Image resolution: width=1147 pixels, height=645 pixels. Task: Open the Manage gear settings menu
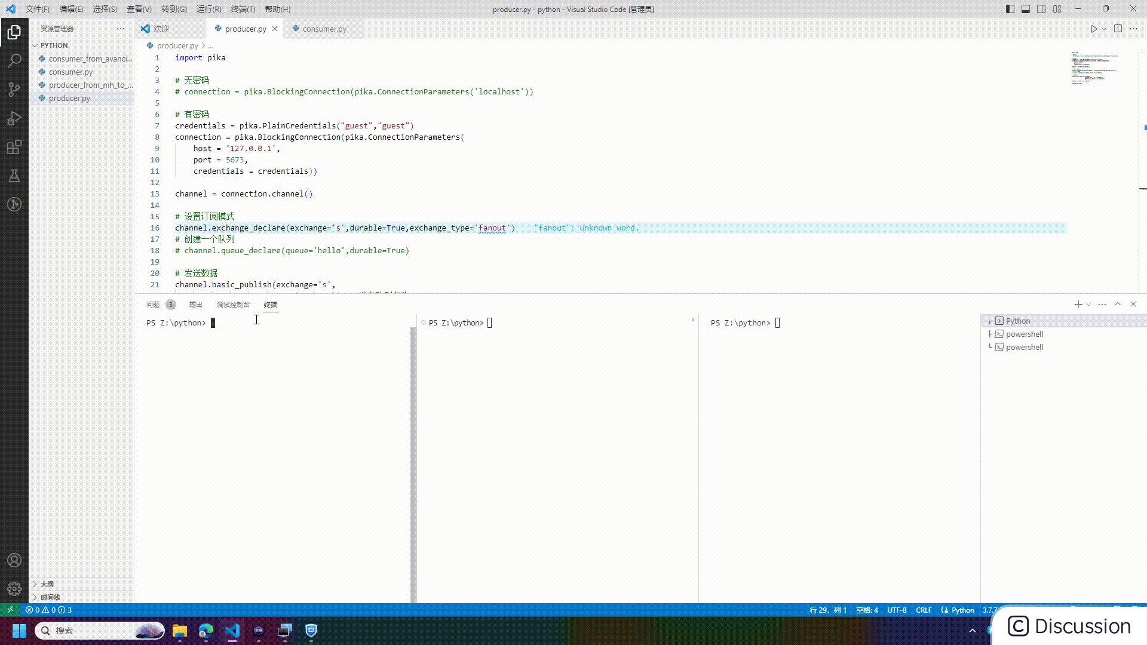coord(14,589)
